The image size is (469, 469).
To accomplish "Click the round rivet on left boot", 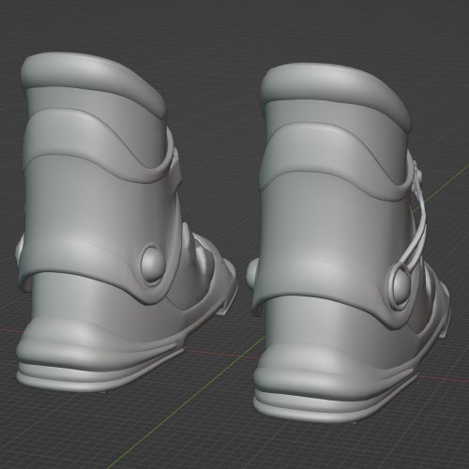I will (x=152, y=264).
